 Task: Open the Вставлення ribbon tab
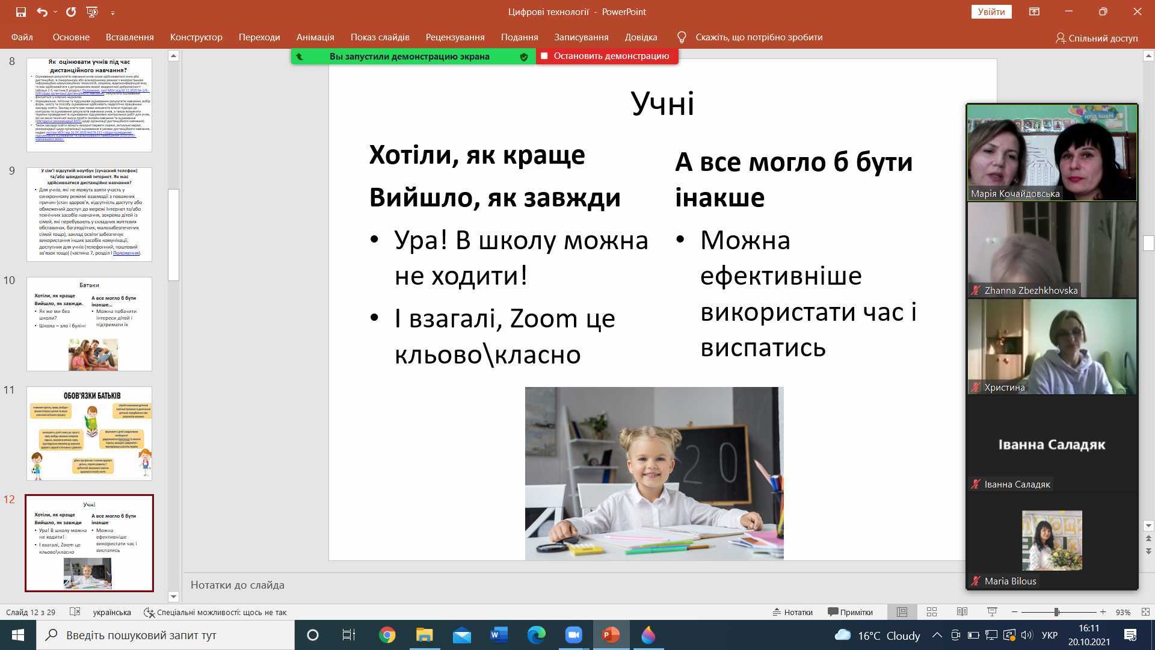point(129,37)
